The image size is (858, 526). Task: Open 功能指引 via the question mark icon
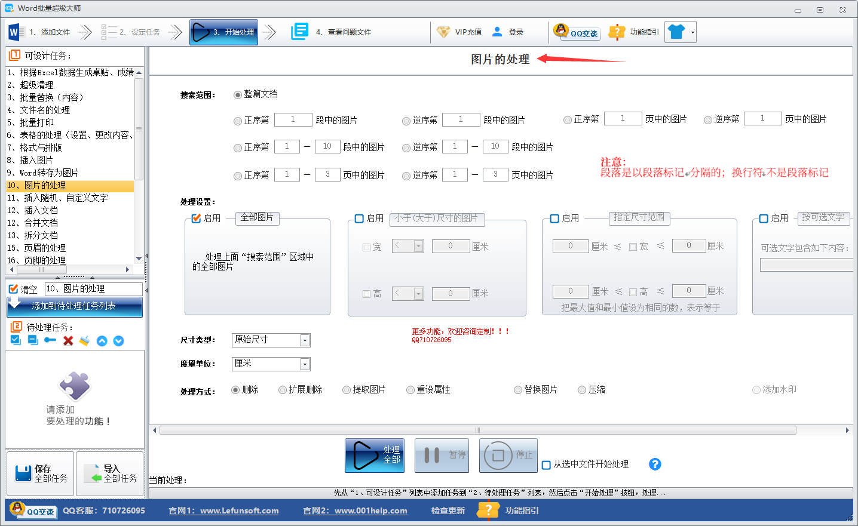[x=617, y=32]
